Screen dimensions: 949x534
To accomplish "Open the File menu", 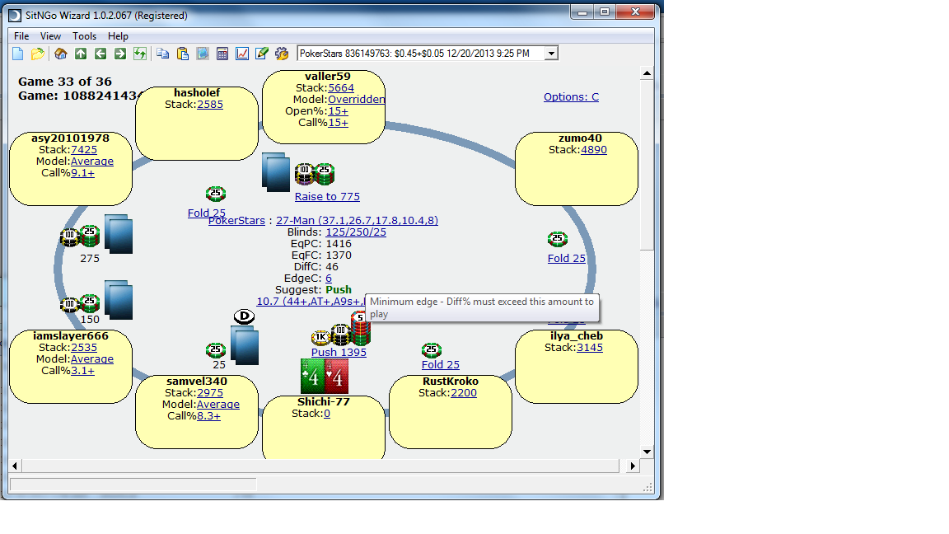I will click(21, 36).
